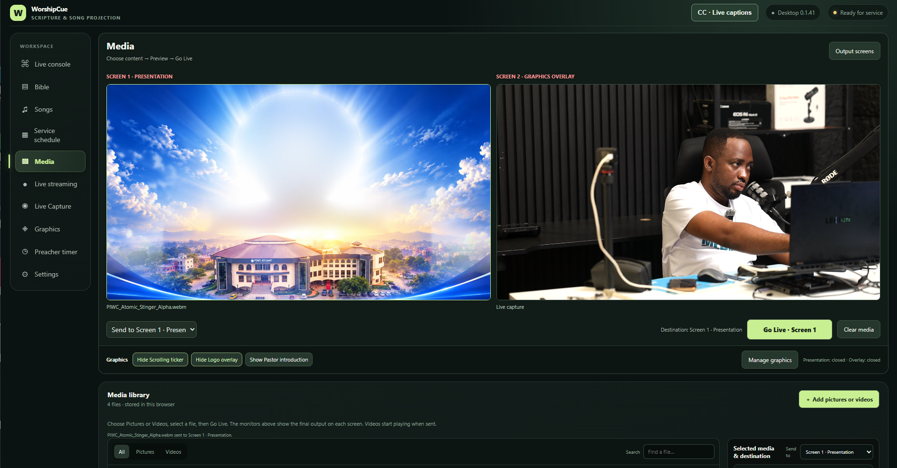Switch to the Pictures filter tab
897x468 pixels.
pyautogui.click(x=145, y=452)
